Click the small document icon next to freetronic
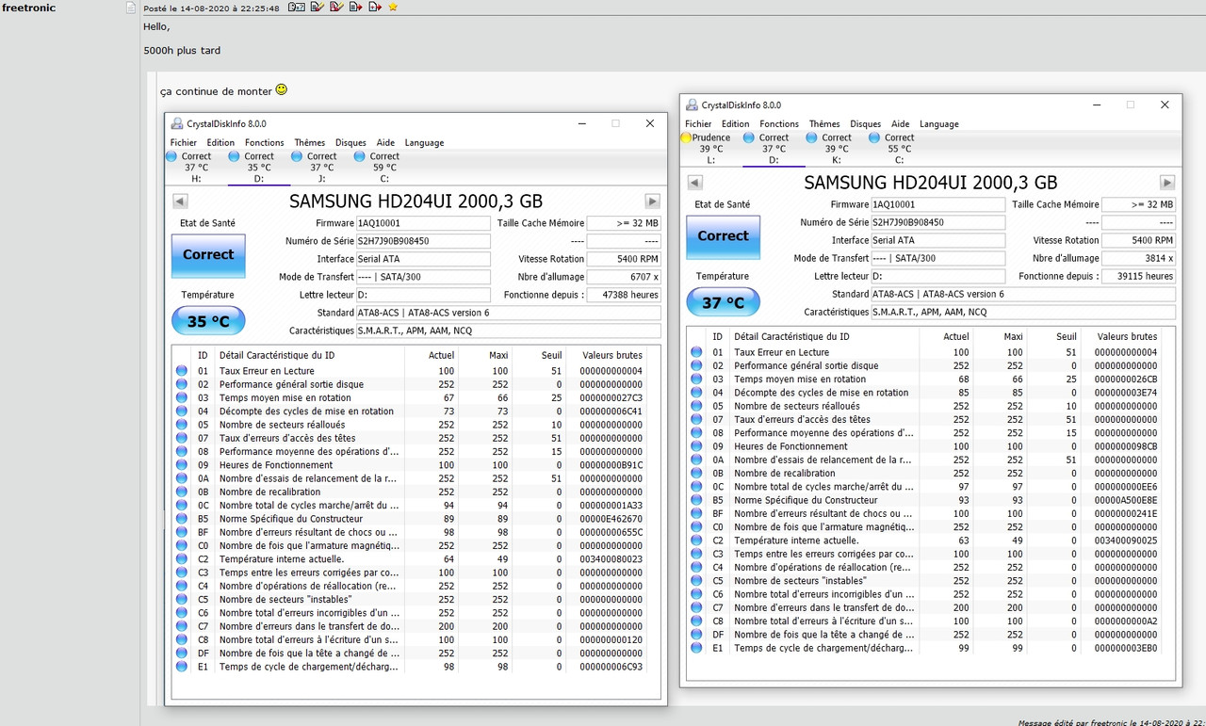The height and width of the screenshot is (726, 1206). point(132,8)
